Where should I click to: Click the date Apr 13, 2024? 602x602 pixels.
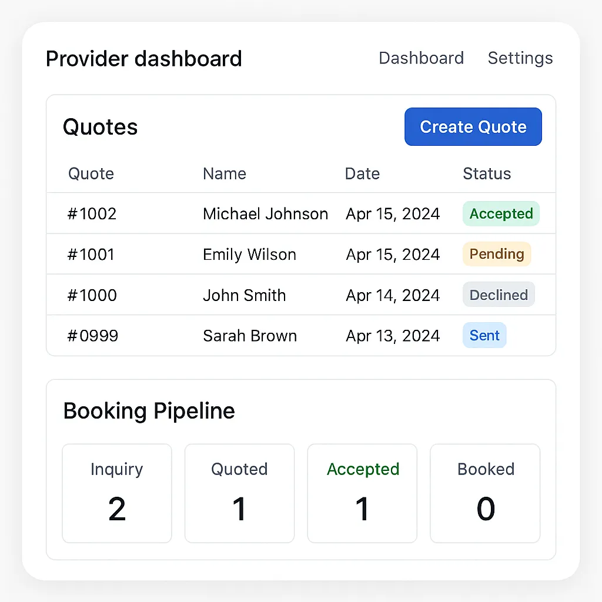click(x=393, y=336)
